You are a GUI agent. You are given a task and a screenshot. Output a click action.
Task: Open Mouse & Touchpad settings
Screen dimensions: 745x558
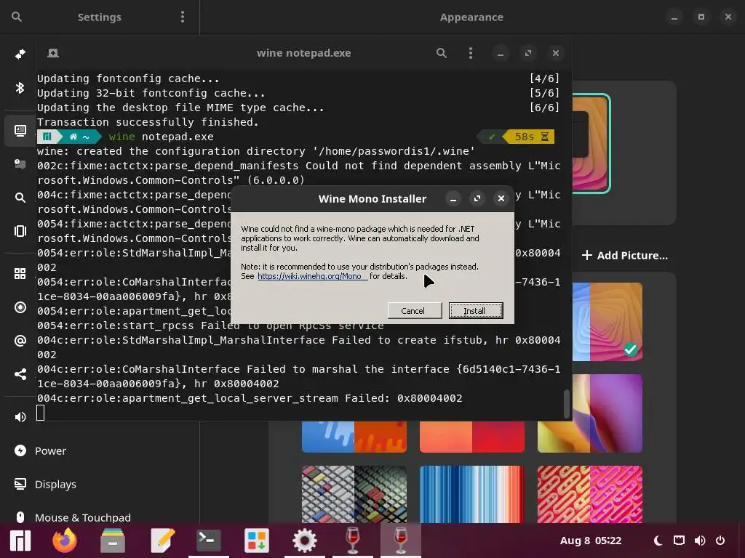point(83,517)
